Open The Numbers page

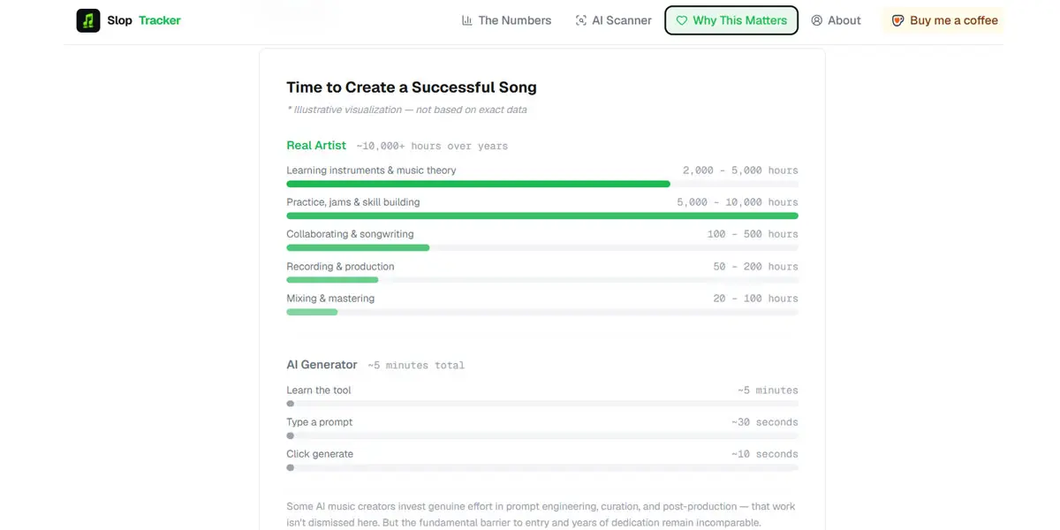(506, 20)
